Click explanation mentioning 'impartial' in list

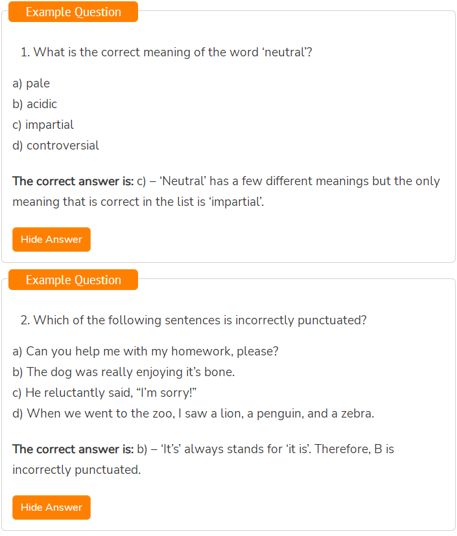pyautogui.click(x=138, y=202)
